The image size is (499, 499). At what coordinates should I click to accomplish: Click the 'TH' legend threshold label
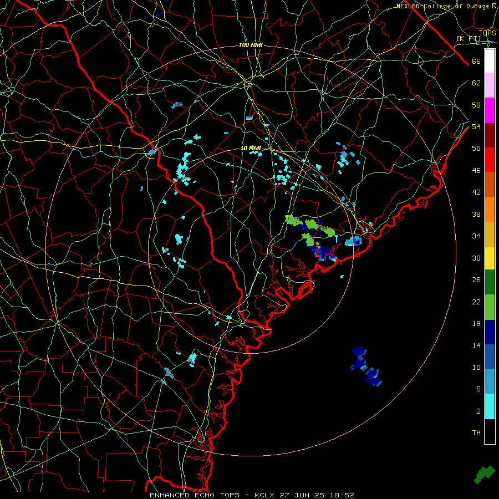[476, 432]
